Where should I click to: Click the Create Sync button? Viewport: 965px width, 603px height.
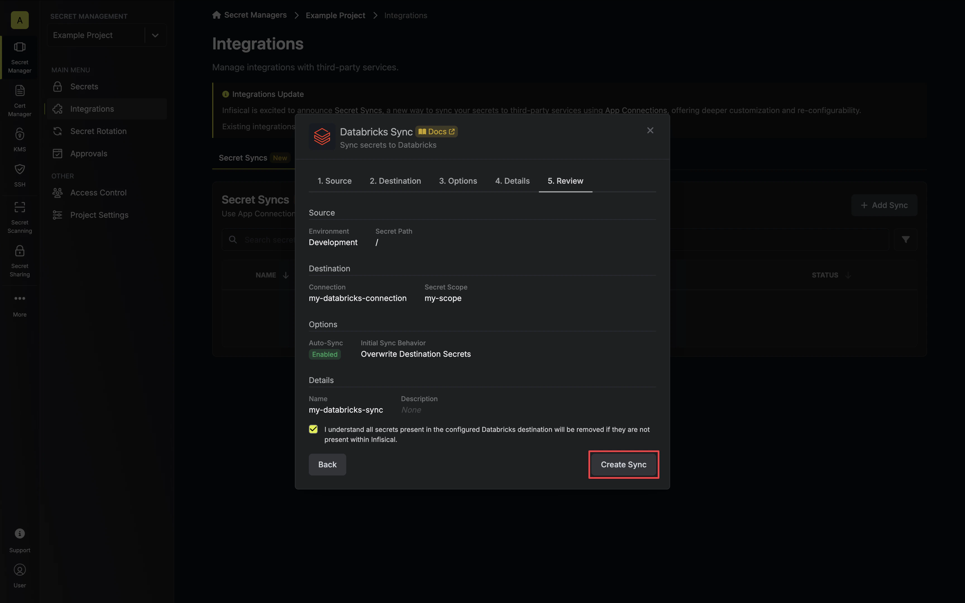pyautogui.click(x=623, y=465)
